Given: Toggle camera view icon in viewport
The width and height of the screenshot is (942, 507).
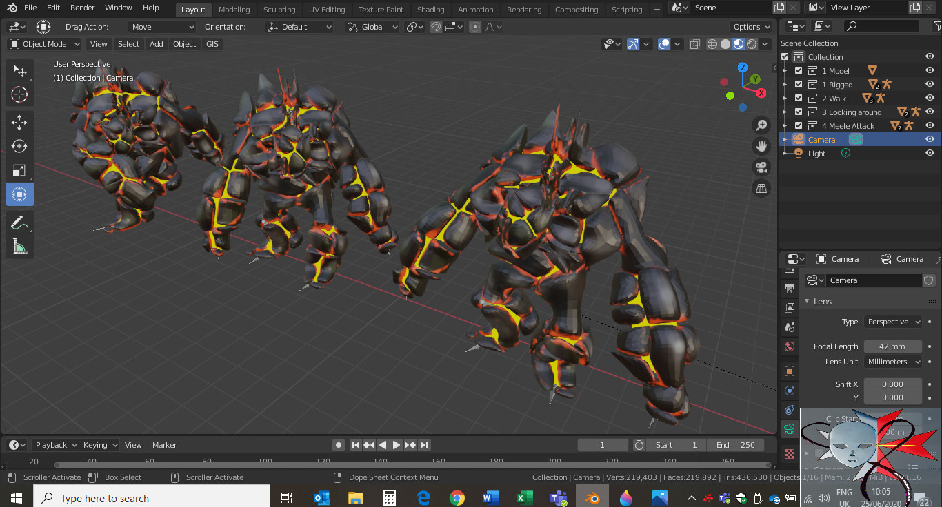Looking at the screenshot, I should click(761, 167).
